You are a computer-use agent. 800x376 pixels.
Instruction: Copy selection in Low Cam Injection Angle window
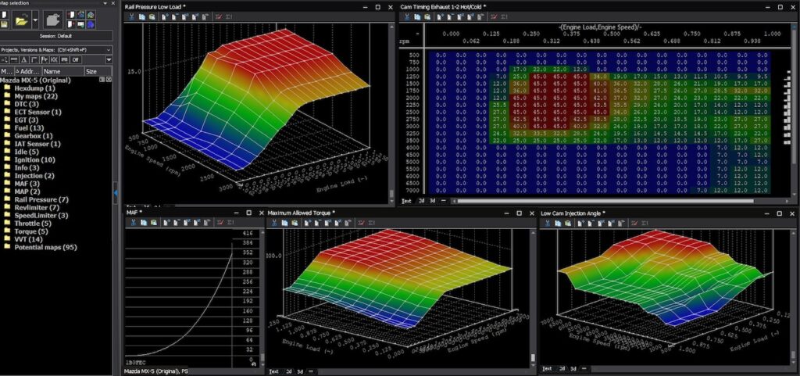pos(558,223)
